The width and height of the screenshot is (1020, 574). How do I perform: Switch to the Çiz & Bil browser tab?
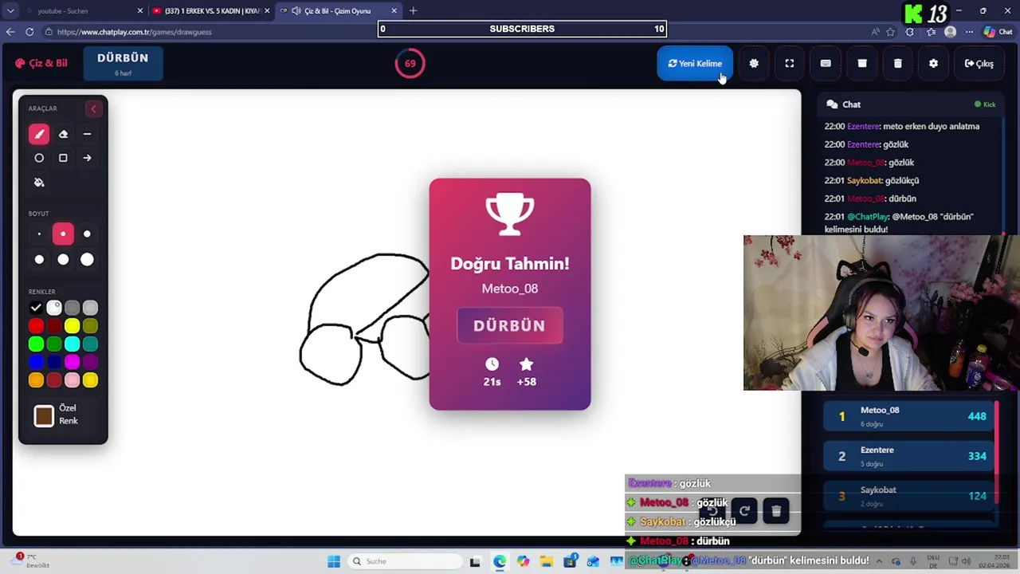coord(340,11)
